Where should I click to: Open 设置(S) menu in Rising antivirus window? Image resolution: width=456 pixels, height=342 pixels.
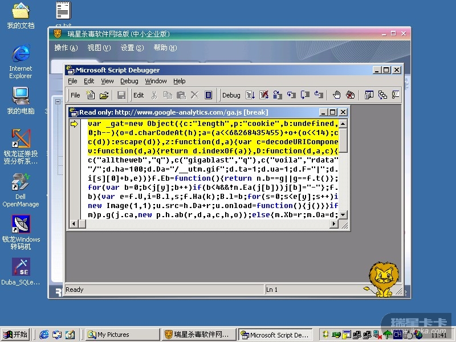(132, 48)
